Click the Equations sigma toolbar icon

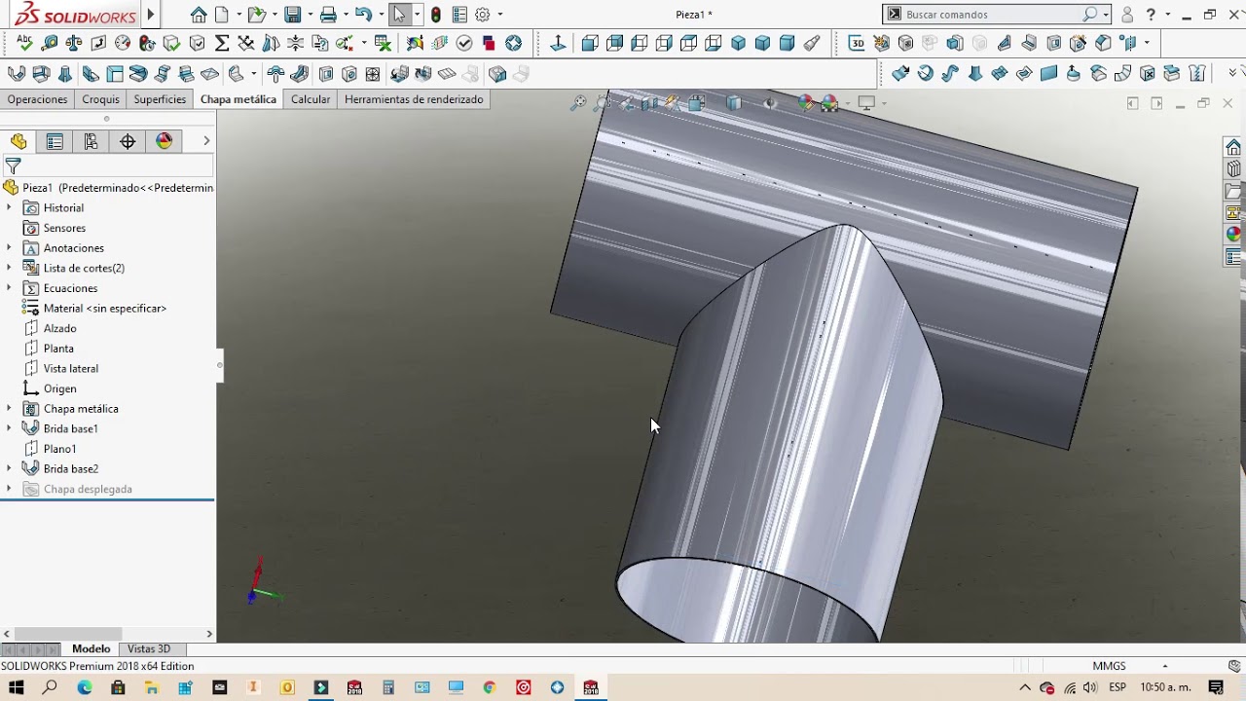click(222, 43)
